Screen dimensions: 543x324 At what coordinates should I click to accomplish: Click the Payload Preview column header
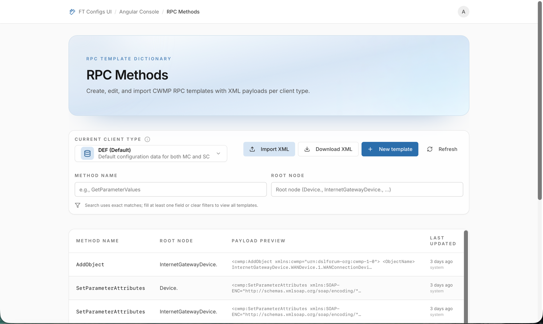(x=259, y=241)
